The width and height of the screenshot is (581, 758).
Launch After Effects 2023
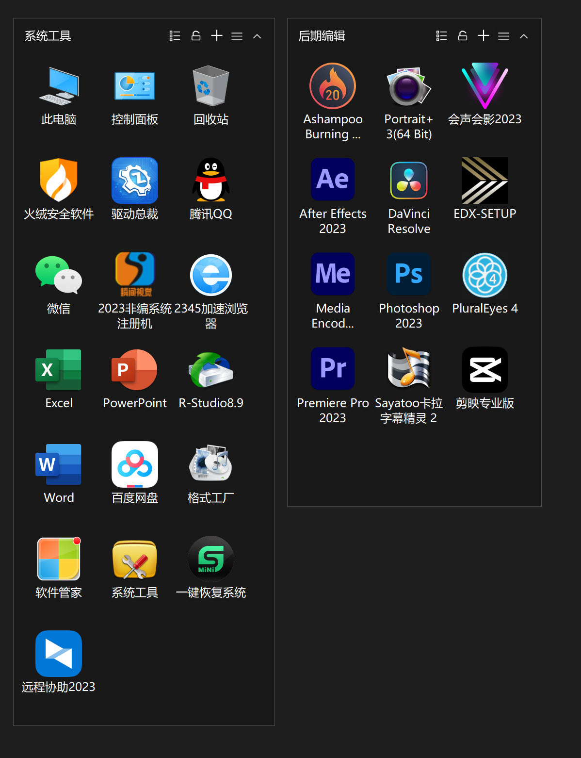coord(333,180)
